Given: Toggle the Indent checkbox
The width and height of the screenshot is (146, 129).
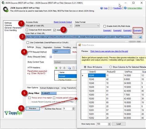Looking at the screenshot, I should 55,30.
